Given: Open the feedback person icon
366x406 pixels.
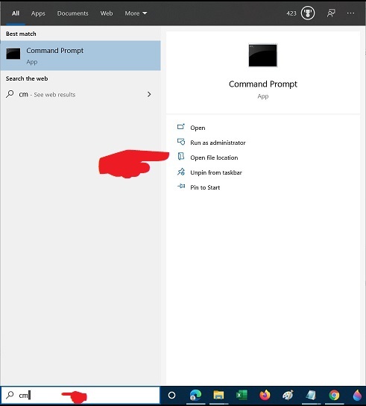Looking at the screenshot, I should click(x=331, y=13).
